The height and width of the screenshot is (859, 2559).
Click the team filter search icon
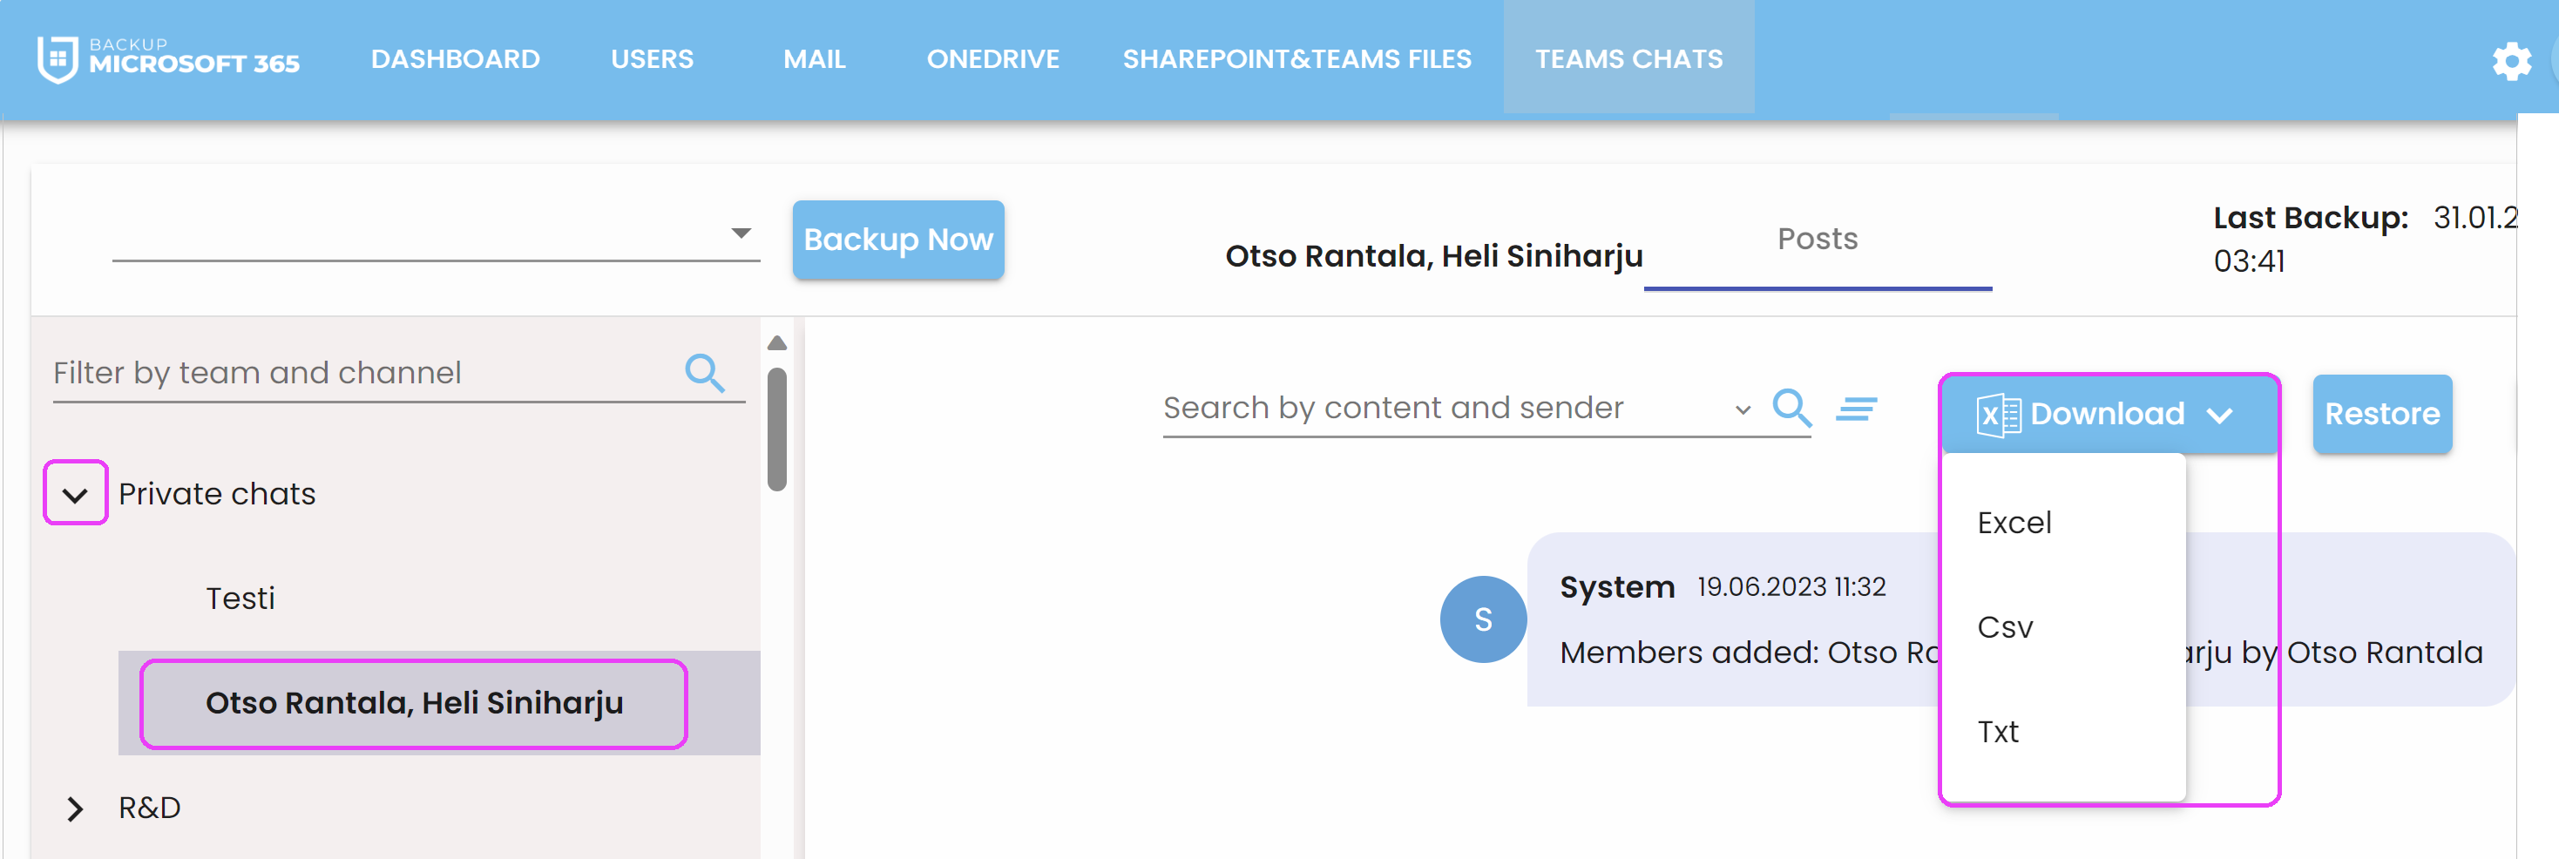(x=704, y=372)
